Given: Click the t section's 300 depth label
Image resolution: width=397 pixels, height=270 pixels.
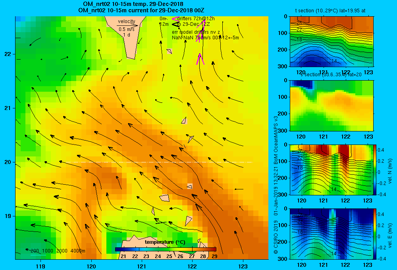Looking at the screenshot, I should pyautogui.click(x=283, y=66).
